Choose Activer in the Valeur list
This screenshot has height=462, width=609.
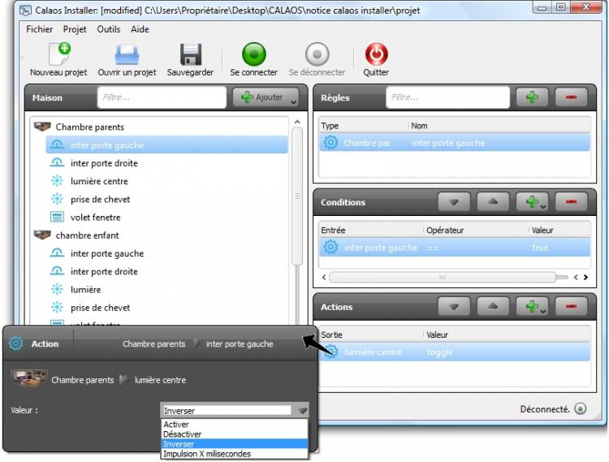235,425
